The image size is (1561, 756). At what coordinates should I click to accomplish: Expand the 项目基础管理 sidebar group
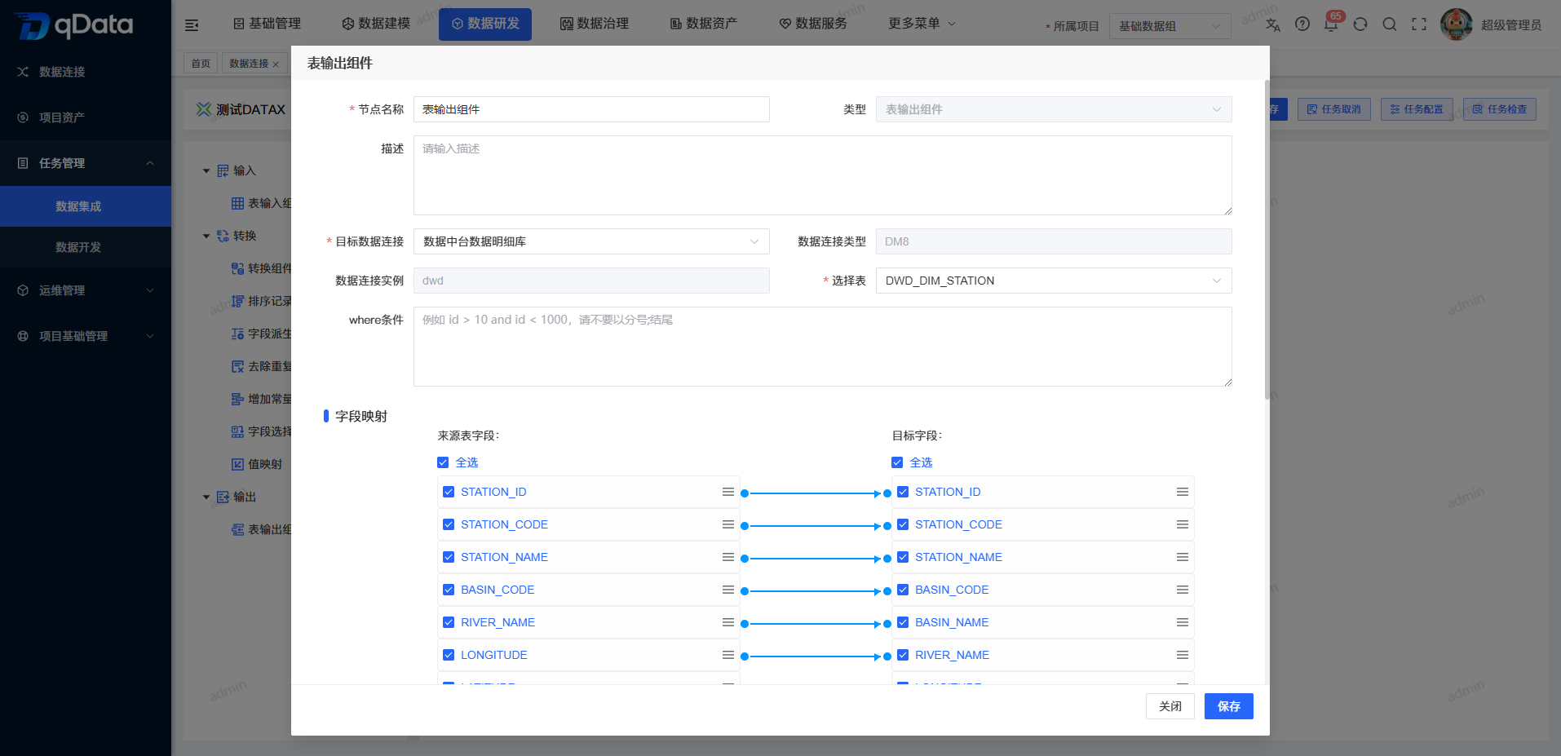tap(86, 336)
